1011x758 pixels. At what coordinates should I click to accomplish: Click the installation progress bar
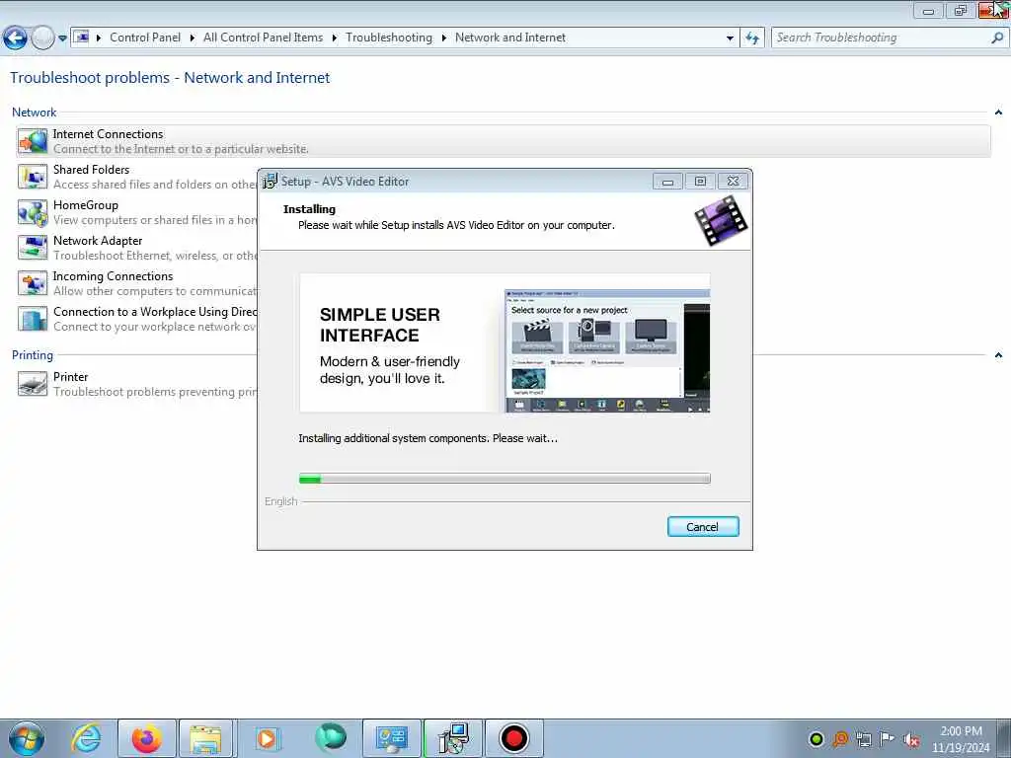pyautogui.click(x=505, y=479)
